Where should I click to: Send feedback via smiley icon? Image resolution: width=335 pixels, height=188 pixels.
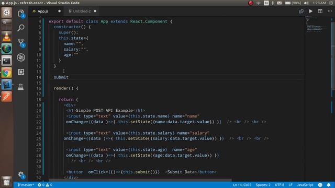[x=320, y=185]
